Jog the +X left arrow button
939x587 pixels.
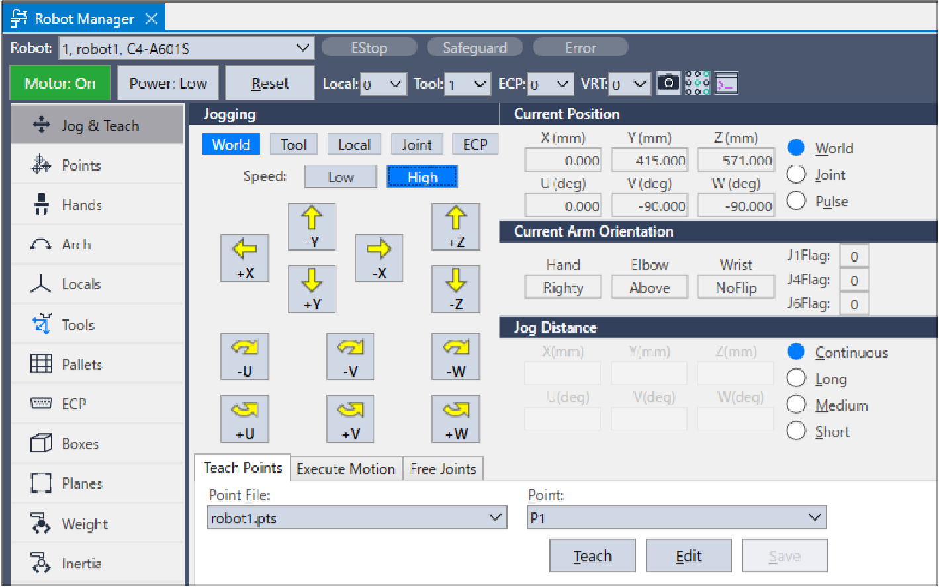coord(245,258)
